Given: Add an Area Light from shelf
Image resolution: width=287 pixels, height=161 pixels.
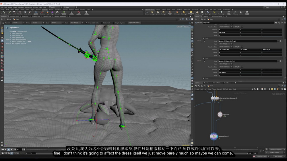Looking at the screenshot, I should click(164, 13).
